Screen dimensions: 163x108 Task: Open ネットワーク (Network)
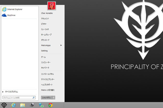[45, 68]
